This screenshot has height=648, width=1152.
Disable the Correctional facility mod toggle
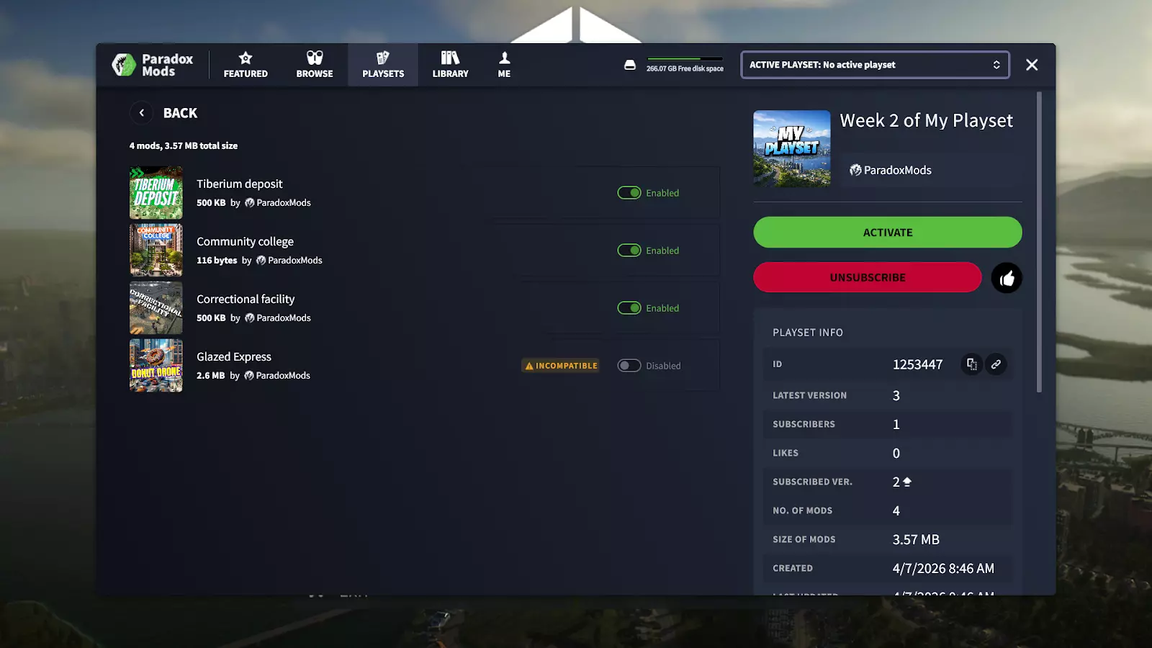point(629,308)
